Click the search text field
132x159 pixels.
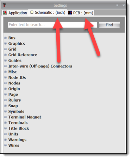[x=52, y=25]
